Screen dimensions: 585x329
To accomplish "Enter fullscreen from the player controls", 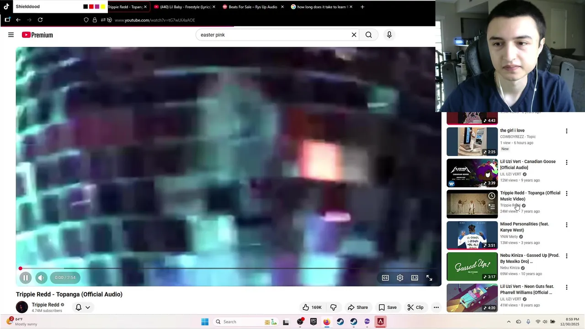I will [x=429, y=278].
